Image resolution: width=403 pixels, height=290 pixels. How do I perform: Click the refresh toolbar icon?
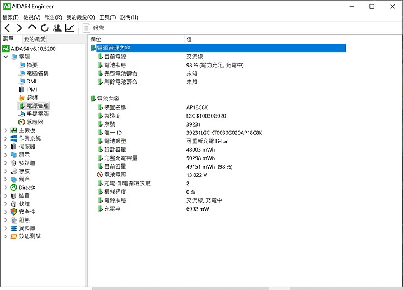44,28
